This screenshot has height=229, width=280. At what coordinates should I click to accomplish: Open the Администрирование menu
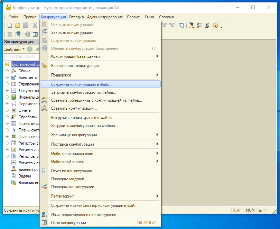coord(105,17)
